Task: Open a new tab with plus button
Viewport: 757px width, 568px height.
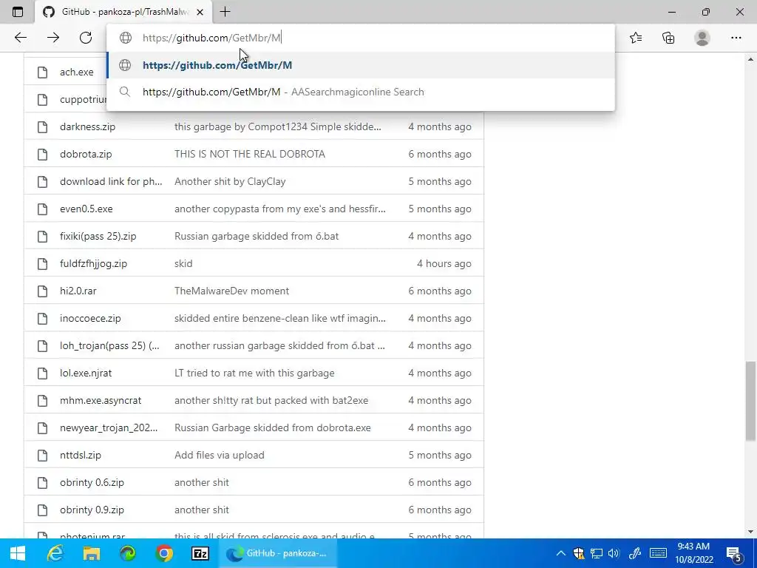Action: pyautogui.click(x=225, y=12)
